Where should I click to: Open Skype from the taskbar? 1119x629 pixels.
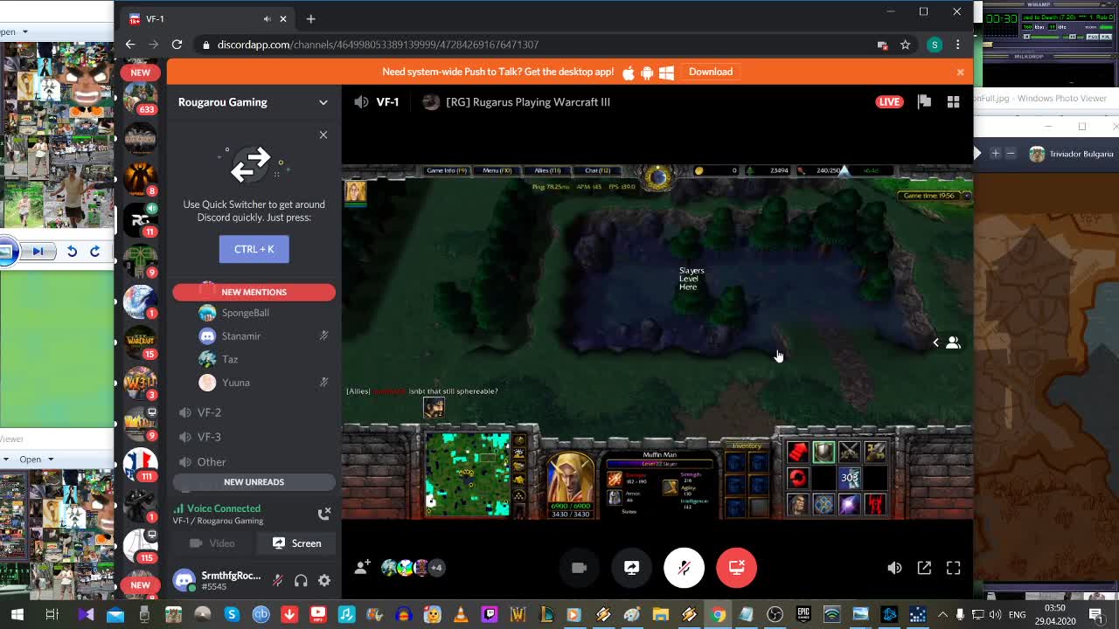[x=232, y=615]
